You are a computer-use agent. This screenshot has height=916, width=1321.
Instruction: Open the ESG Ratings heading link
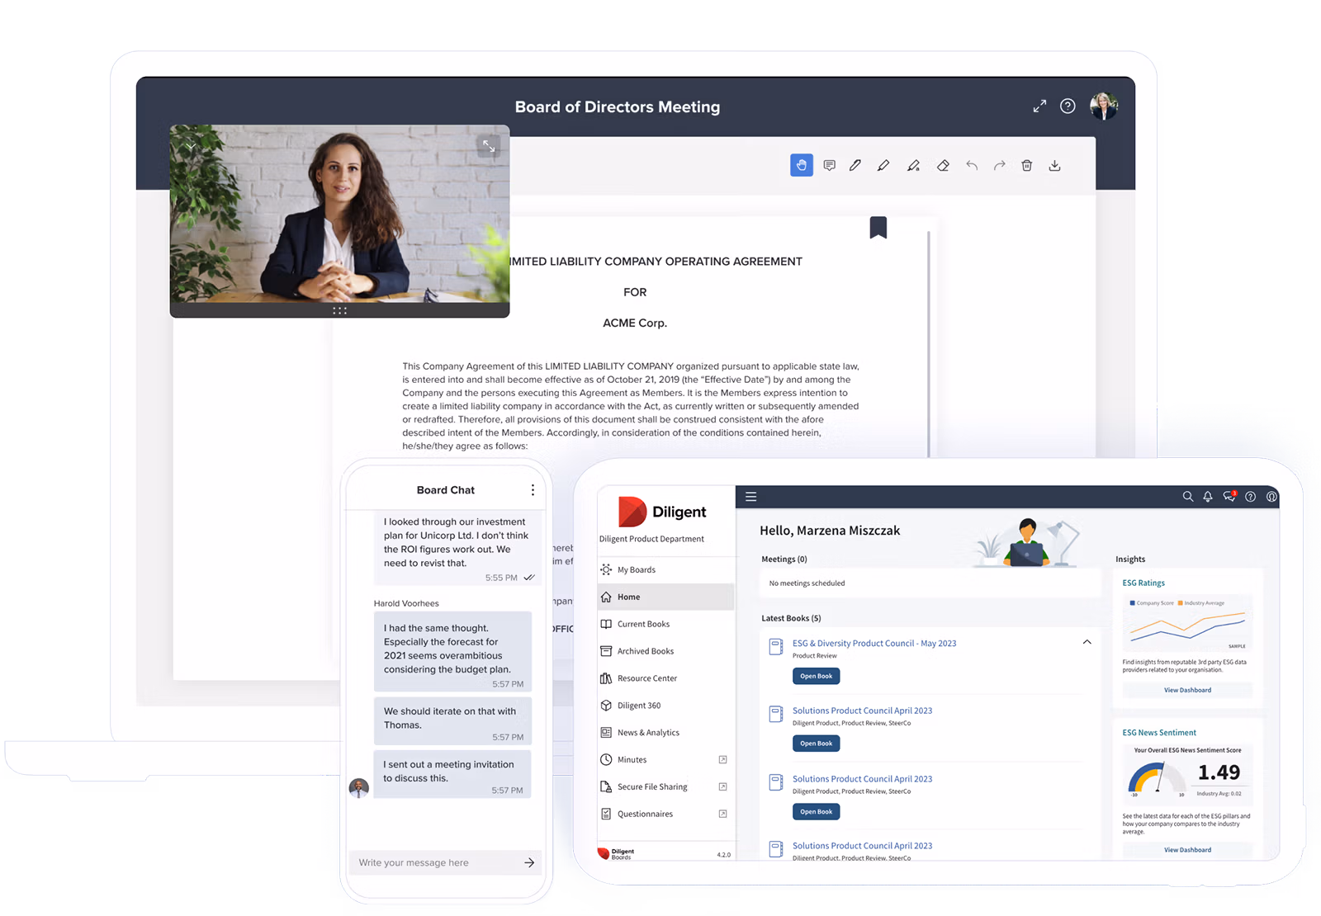pos(1143,583)
